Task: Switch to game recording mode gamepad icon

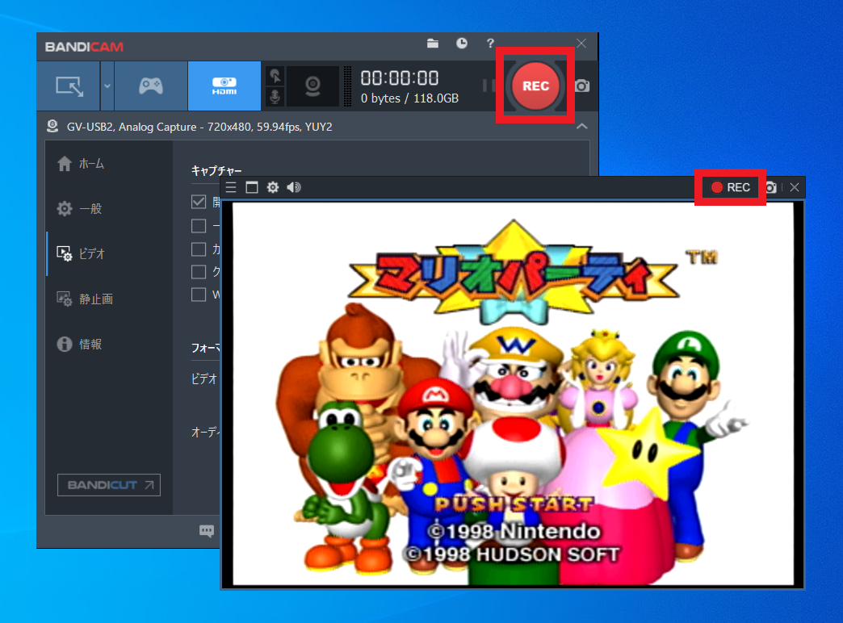Action: [x=151, y=86]
